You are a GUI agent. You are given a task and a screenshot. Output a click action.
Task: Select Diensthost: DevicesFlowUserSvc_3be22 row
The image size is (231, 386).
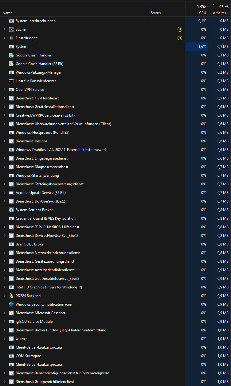pos(116,236)
